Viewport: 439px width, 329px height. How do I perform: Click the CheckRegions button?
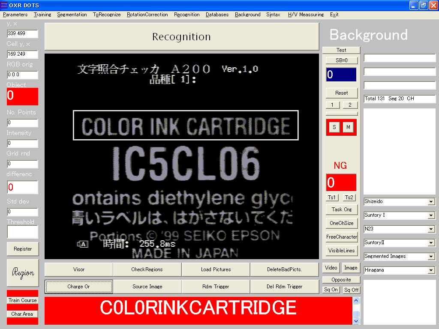[147, 269]
